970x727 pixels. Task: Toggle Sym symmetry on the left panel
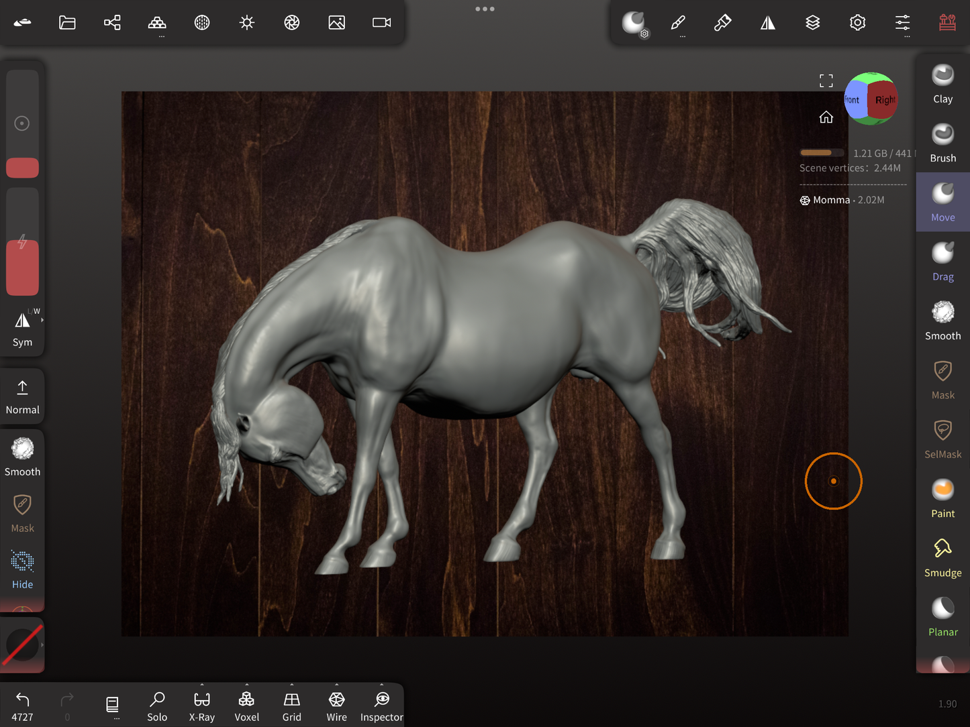tap(22, 328)
